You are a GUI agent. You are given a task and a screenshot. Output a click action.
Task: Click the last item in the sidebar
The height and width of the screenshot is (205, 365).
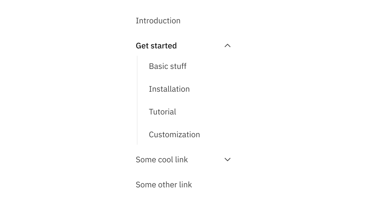click(x=164, y=184)
